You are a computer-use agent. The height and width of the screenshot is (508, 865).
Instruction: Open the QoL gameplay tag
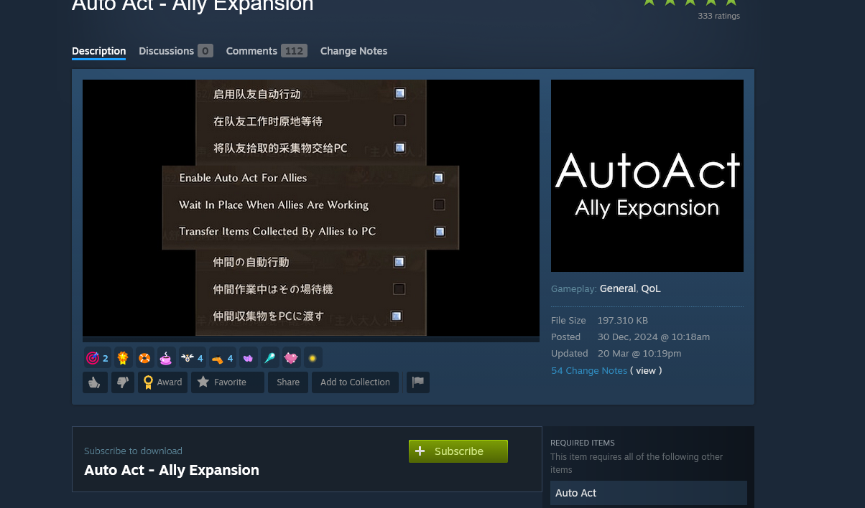pos(651,288)
